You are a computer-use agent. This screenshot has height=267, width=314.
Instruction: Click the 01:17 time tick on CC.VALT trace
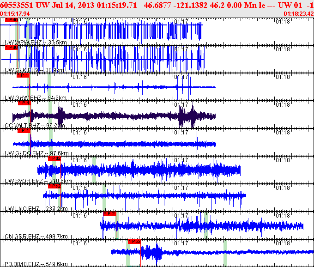pos(182,105)
